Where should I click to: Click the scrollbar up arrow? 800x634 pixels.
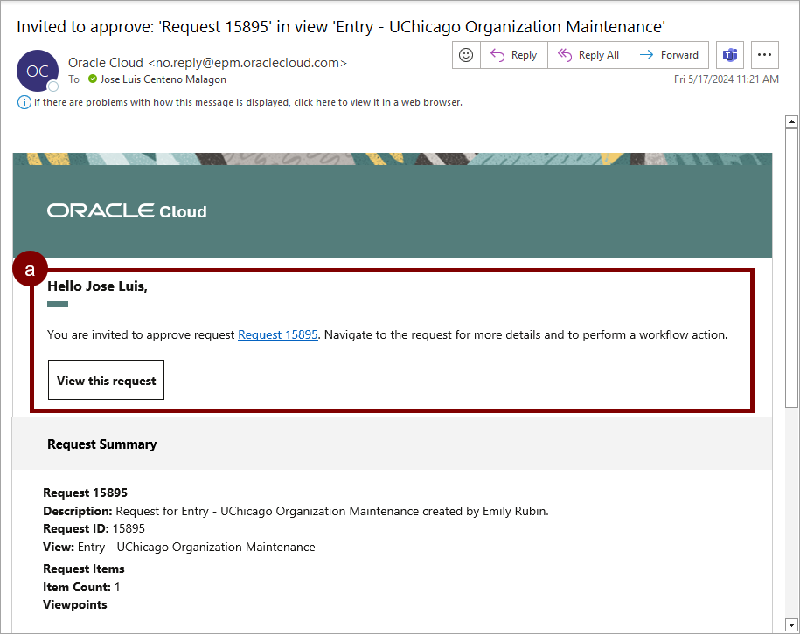(792, 122)
